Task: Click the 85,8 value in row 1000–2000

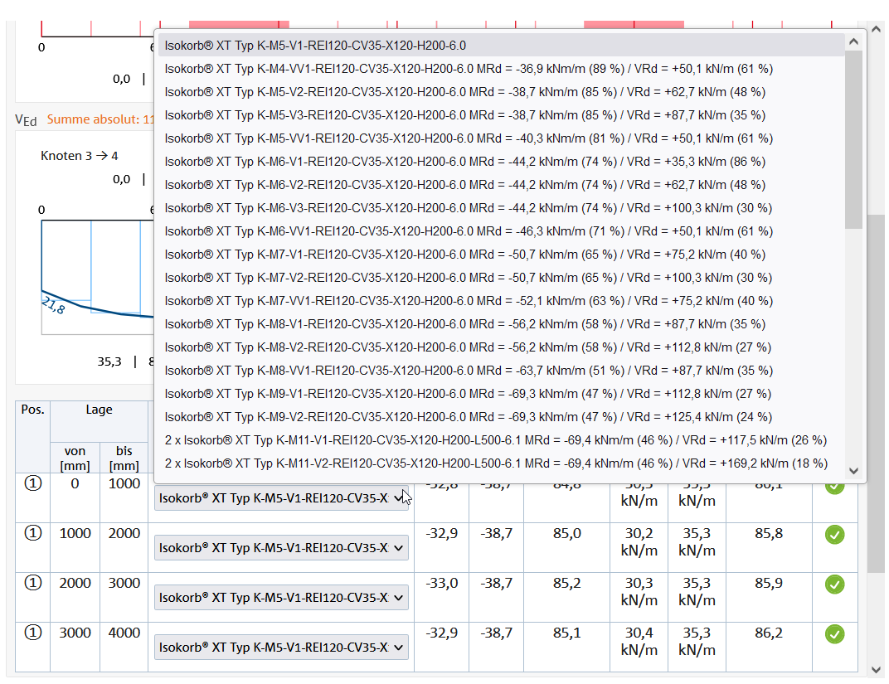Action: [x=769, y=533]
